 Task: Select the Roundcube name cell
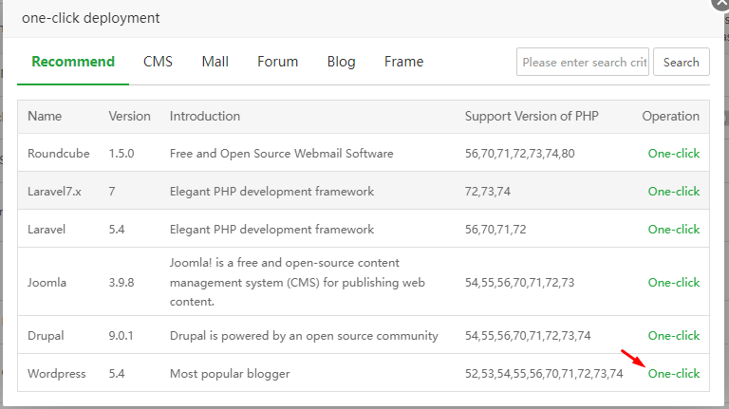[59, 154]
